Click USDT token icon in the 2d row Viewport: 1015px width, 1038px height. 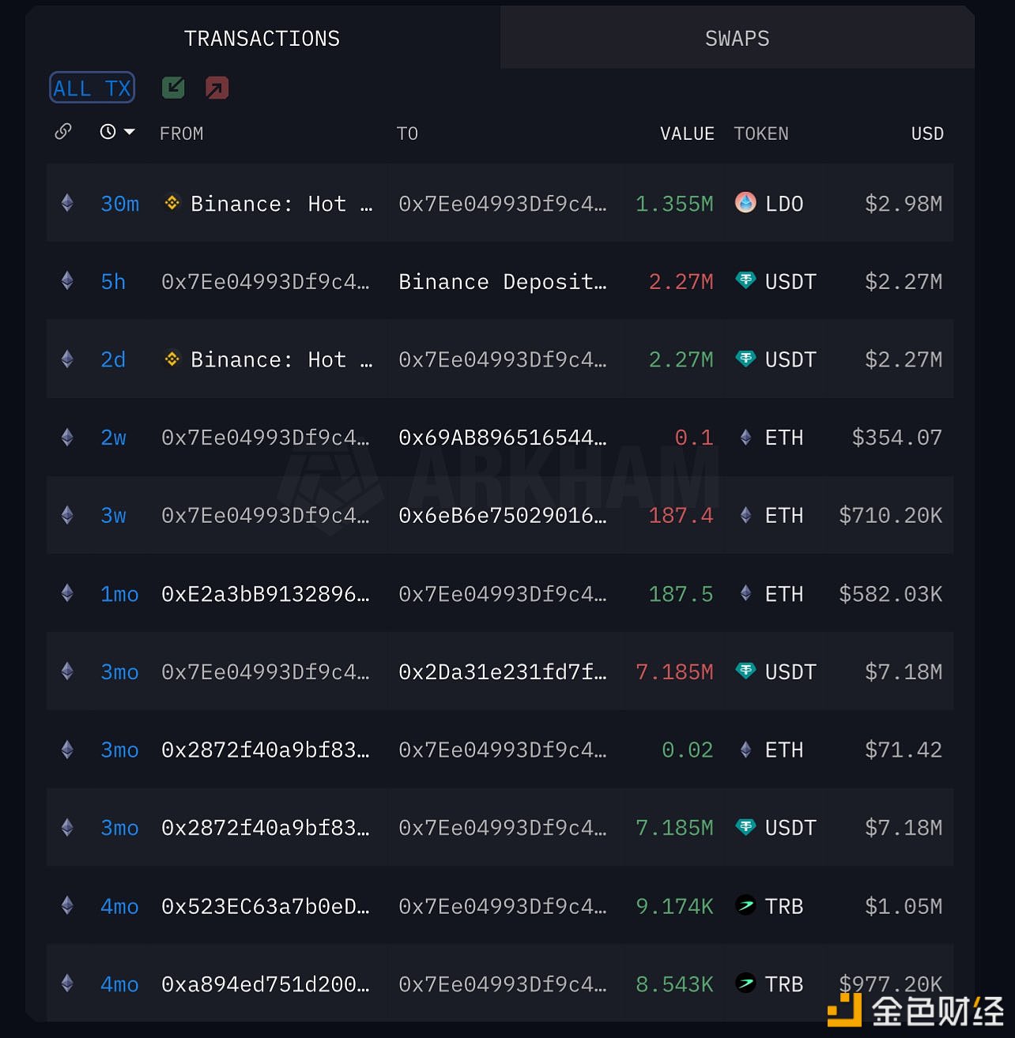(745, 358)
